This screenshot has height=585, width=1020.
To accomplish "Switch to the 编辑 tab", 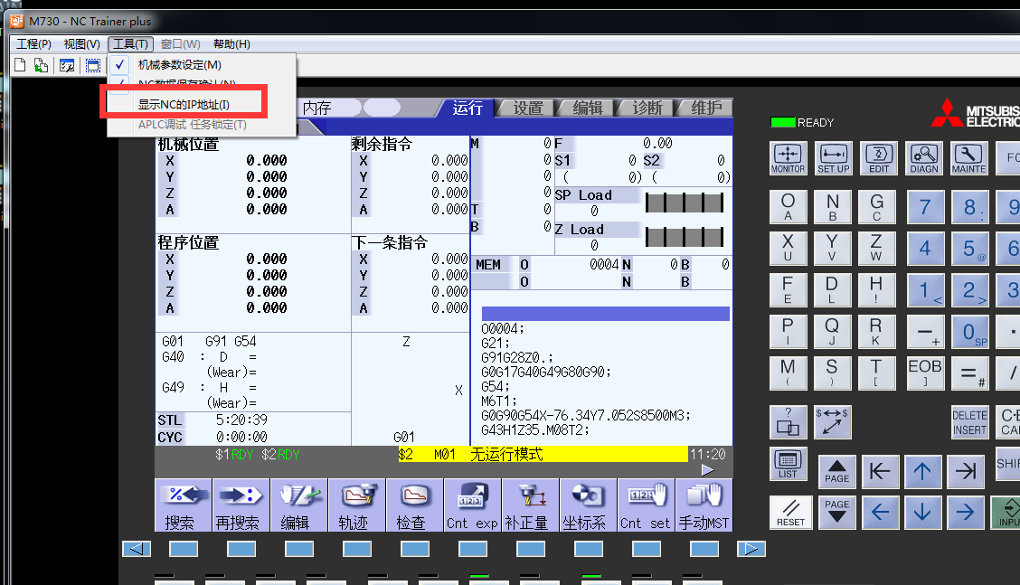I will (x=587, y=108).
